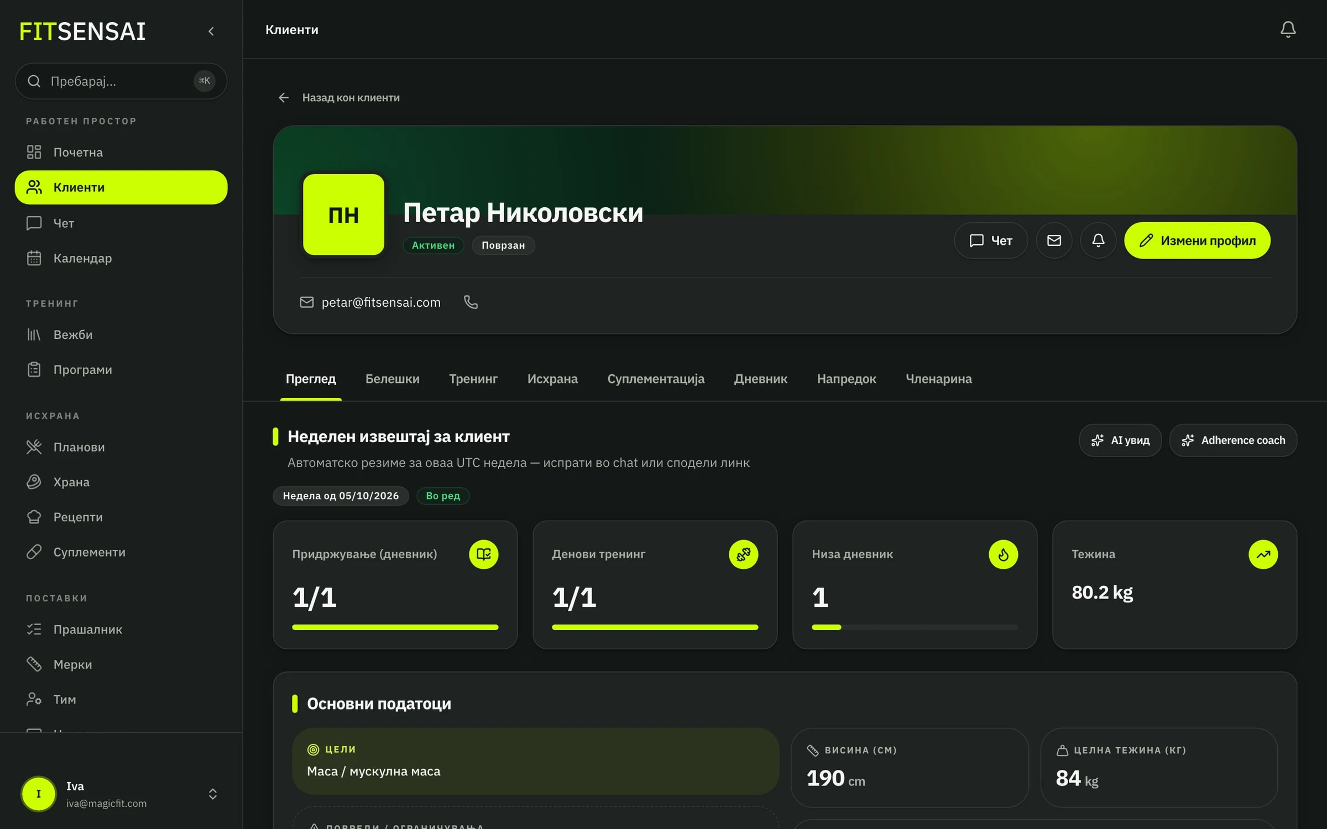The height and width of the screenshot is (829, 1327).
Task: Open the Програми section
Action: click(x=121, y=370)
